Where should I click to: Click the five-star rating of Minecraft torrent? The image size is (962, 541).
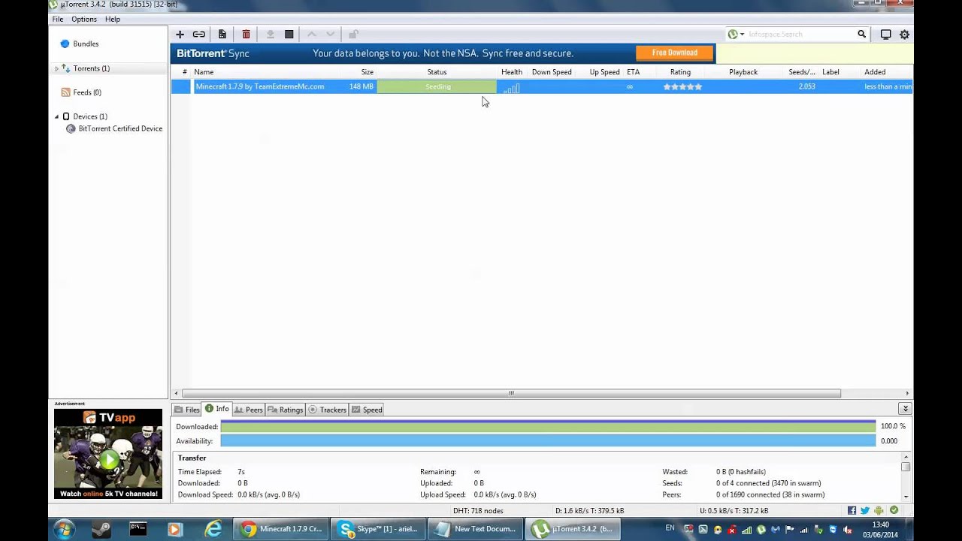tap(682, 87)
